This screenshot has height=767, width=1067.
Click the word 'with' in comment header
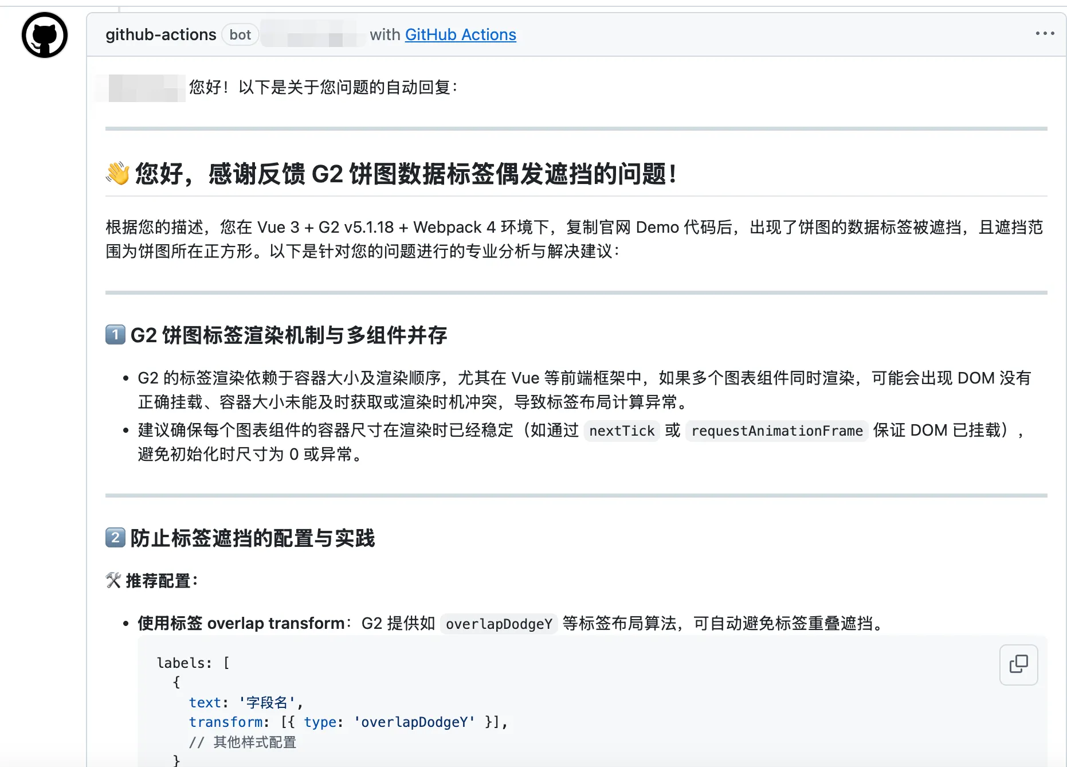pos(385,35)
